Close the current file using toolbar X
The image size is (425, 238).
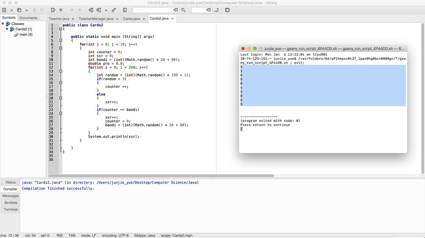(x=61, y=10)
